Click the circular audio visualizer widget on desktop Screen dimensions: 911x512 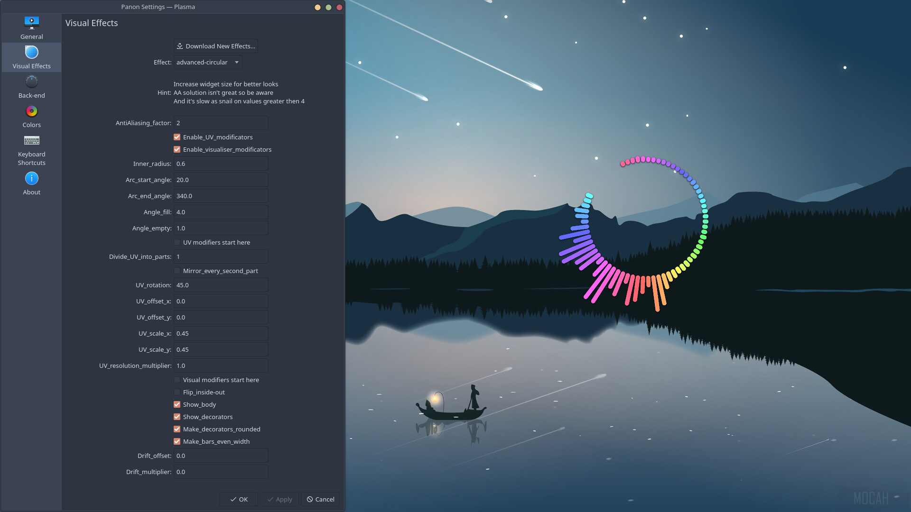pos(633,234)
